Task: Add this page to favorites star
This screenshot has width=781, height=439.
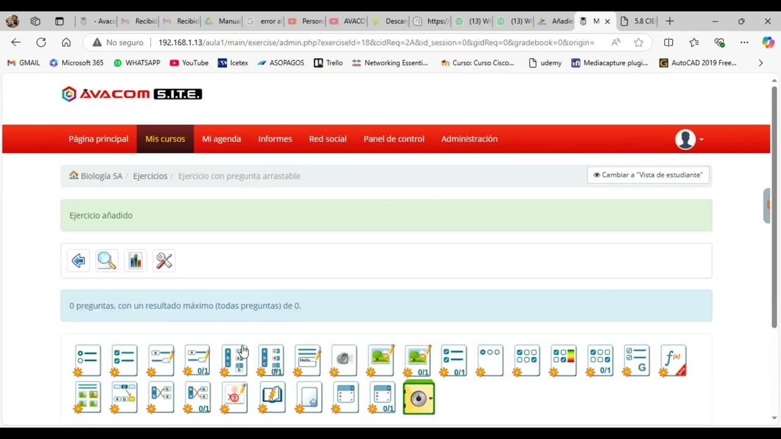Action: pos(638,42)
